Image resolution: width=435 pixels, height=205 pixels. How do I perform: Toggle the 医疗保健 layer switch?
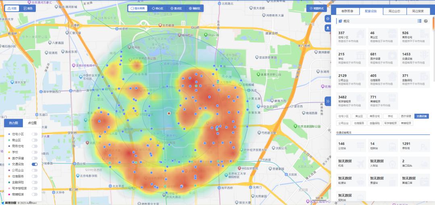click(34, 158)
